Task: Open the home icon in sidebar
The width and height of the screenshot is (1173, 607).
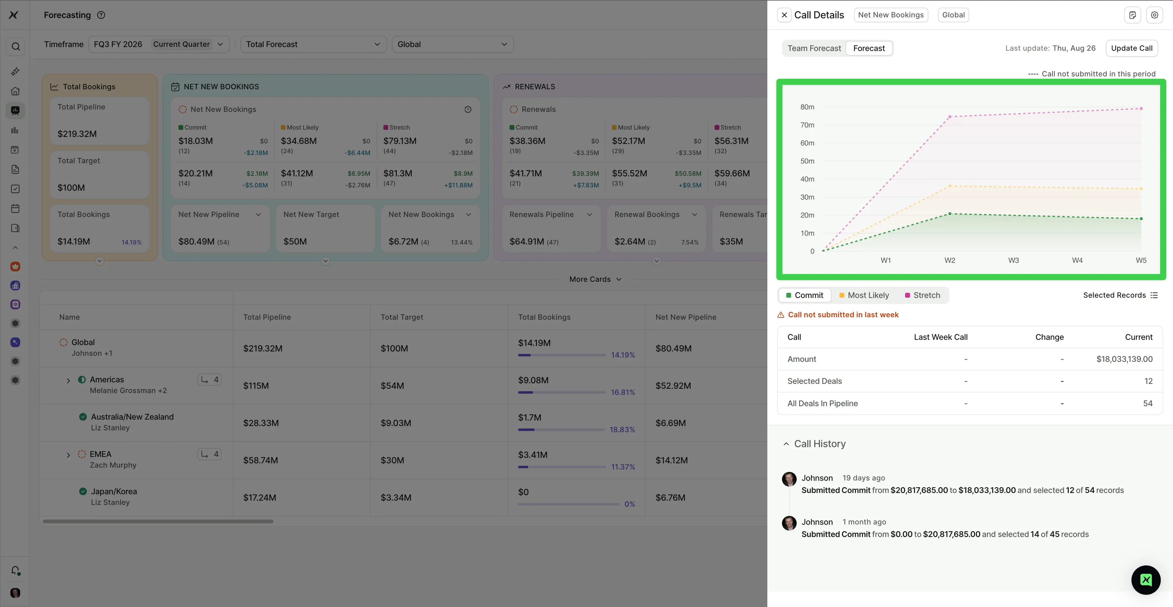Action: click(16, 91)
